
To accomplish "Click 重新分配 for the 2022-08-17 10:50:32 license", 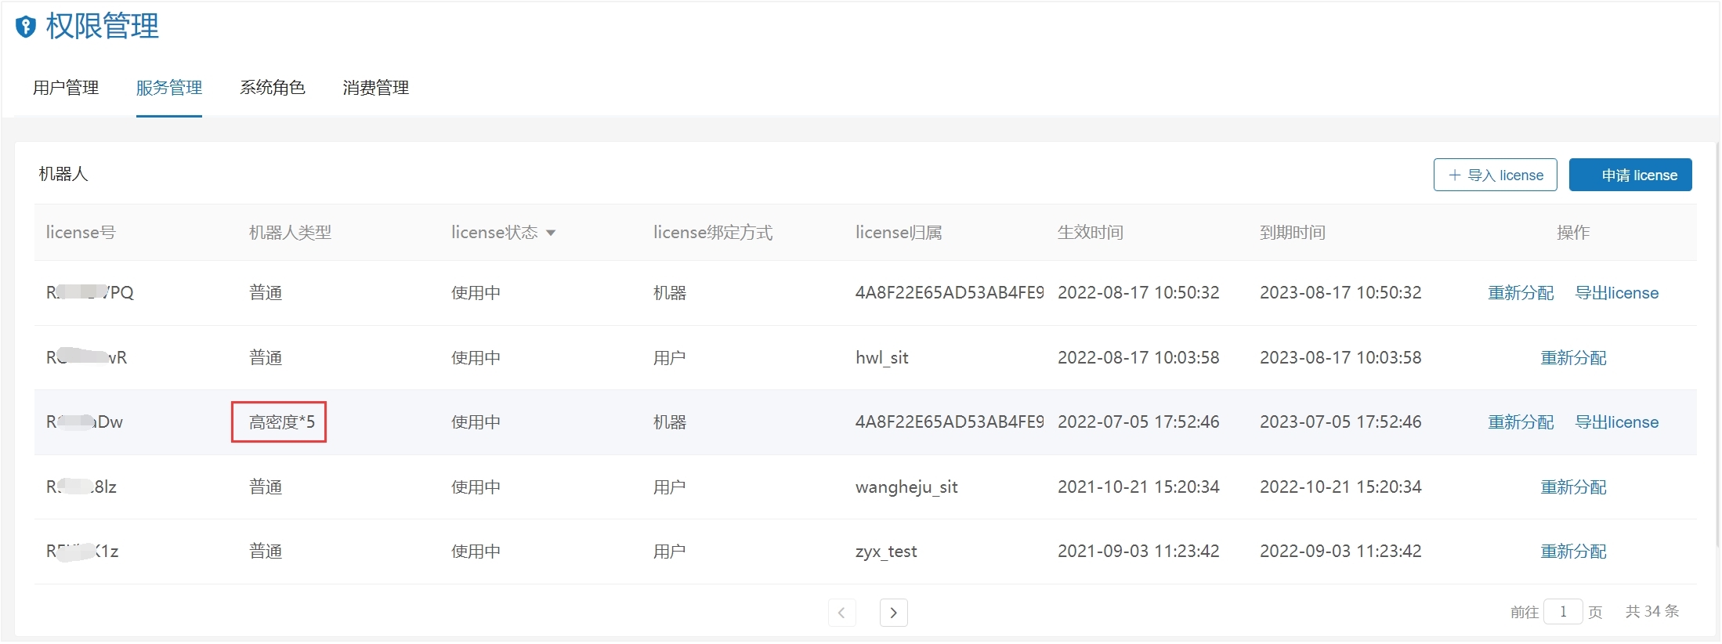I will (x=1521, y=293).
